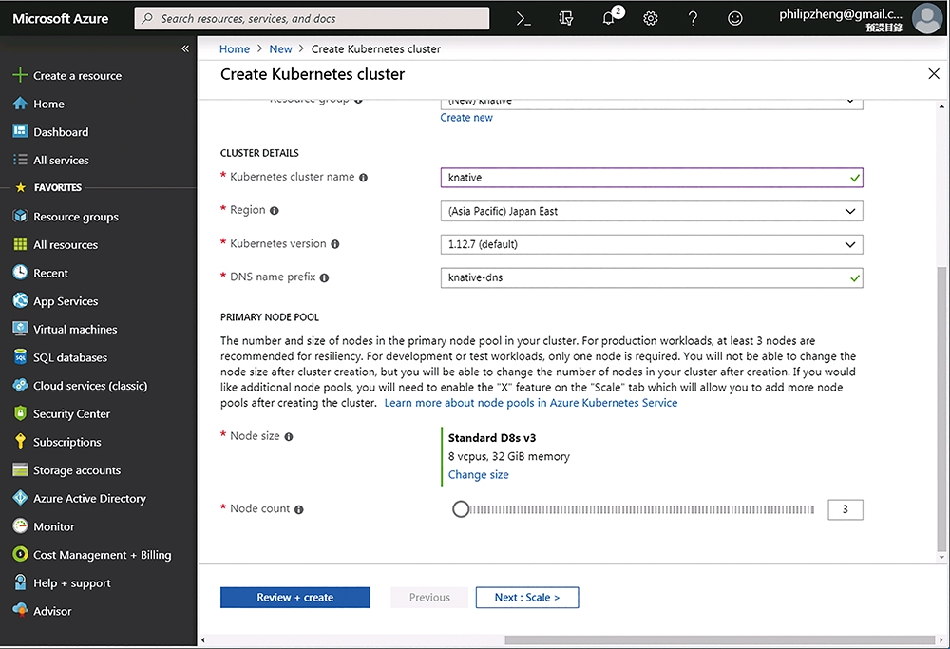Go to Home breadcrumb
Viewport: 950px width, 649px height.
pyautogui.click(x=235, y=49)
